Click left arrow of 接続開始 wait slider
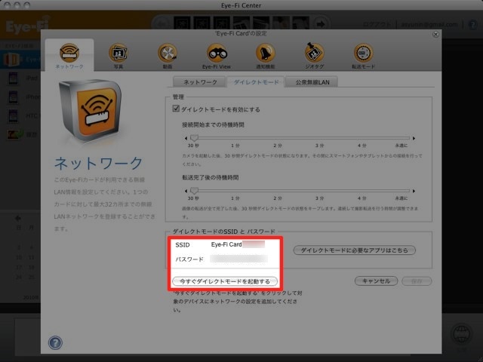Viewport: 483px width, 362px height. 186,138
